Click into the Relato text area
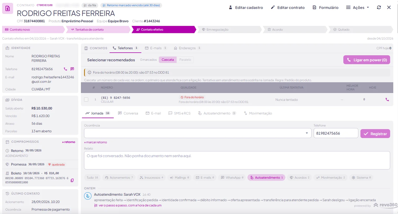The width and height of the screenshot is (398, 214). pos(237,160)
